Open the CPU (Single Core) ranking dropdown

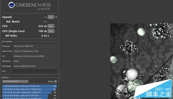tap(15, 81)
